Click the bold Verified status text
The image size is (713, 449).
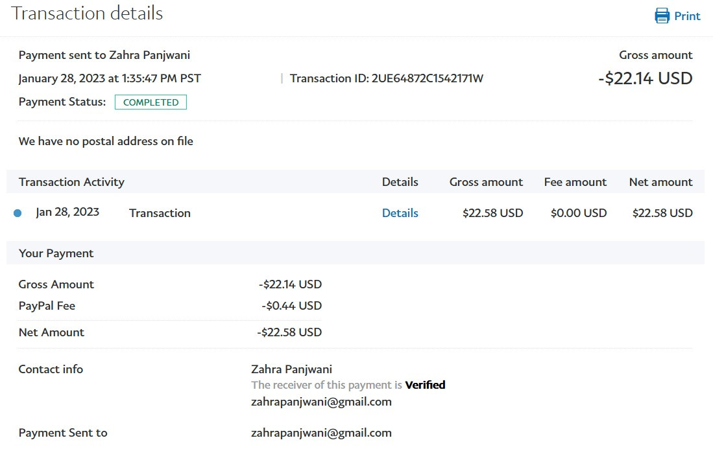(x=425, y=385)
